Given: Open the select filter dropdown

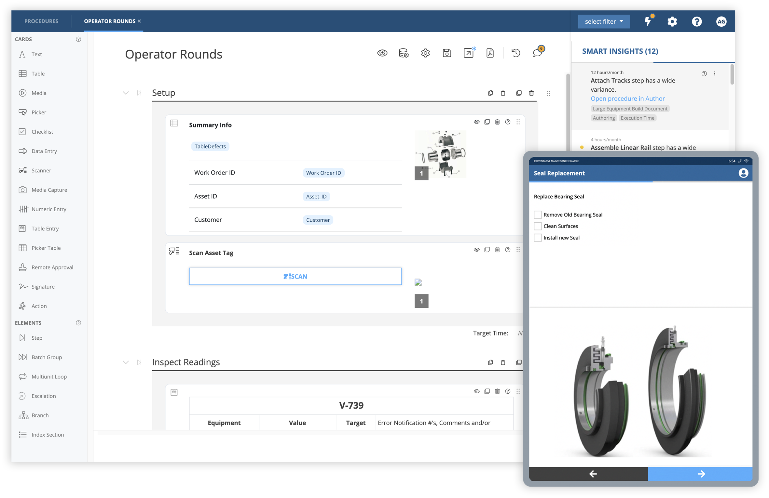Looking at the screenshot, I should 604,21.
